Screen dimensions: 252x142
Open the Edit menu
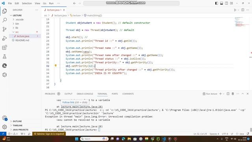(x=17, y=3)
